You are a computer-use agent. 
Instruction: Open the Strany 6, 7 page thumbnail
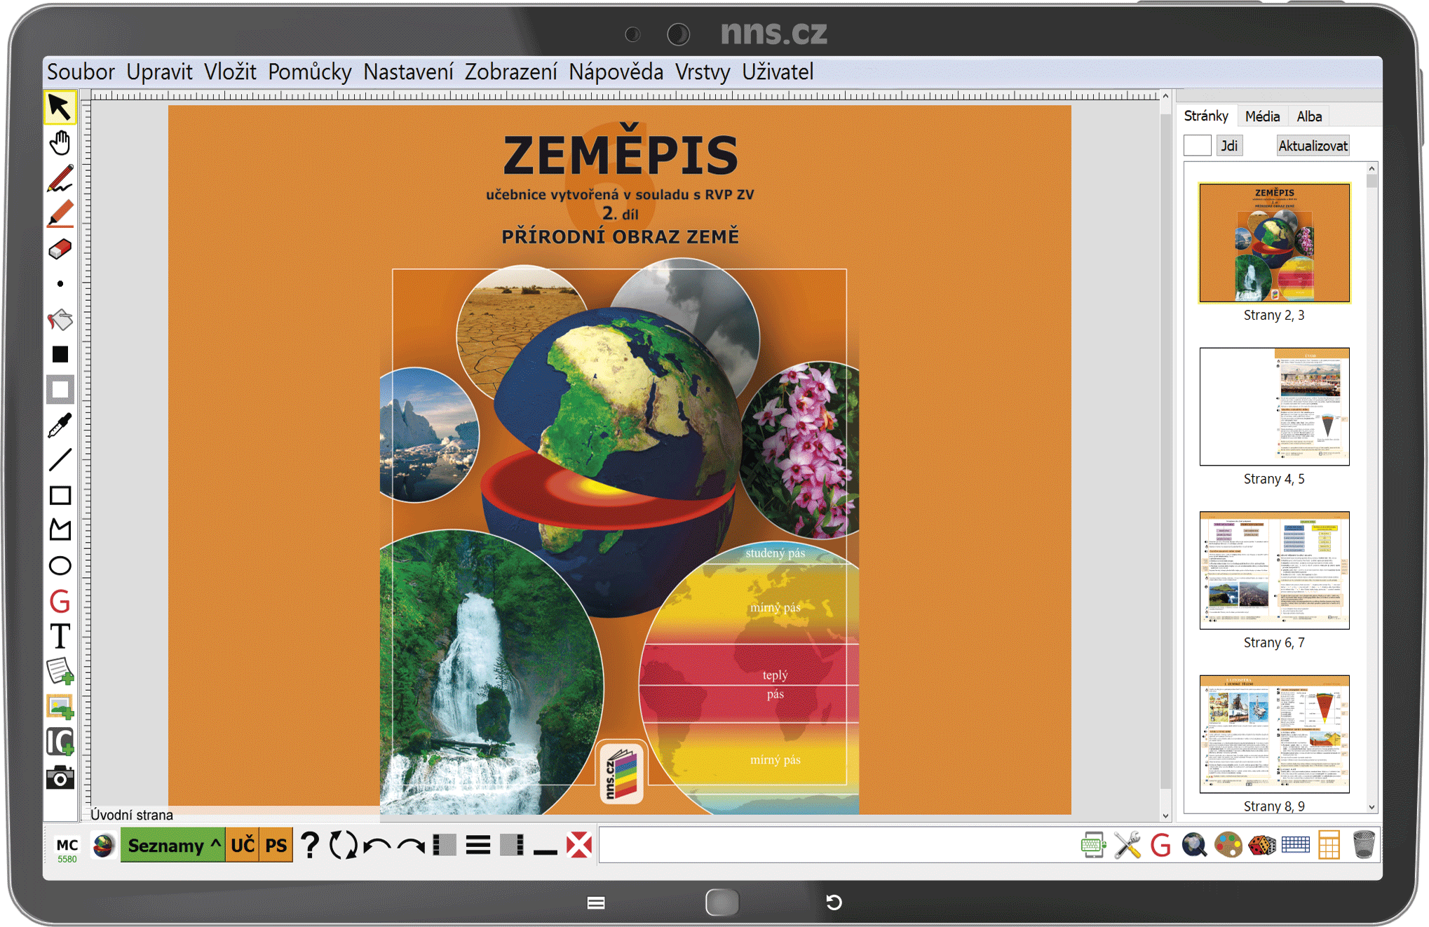(1274, 571)
